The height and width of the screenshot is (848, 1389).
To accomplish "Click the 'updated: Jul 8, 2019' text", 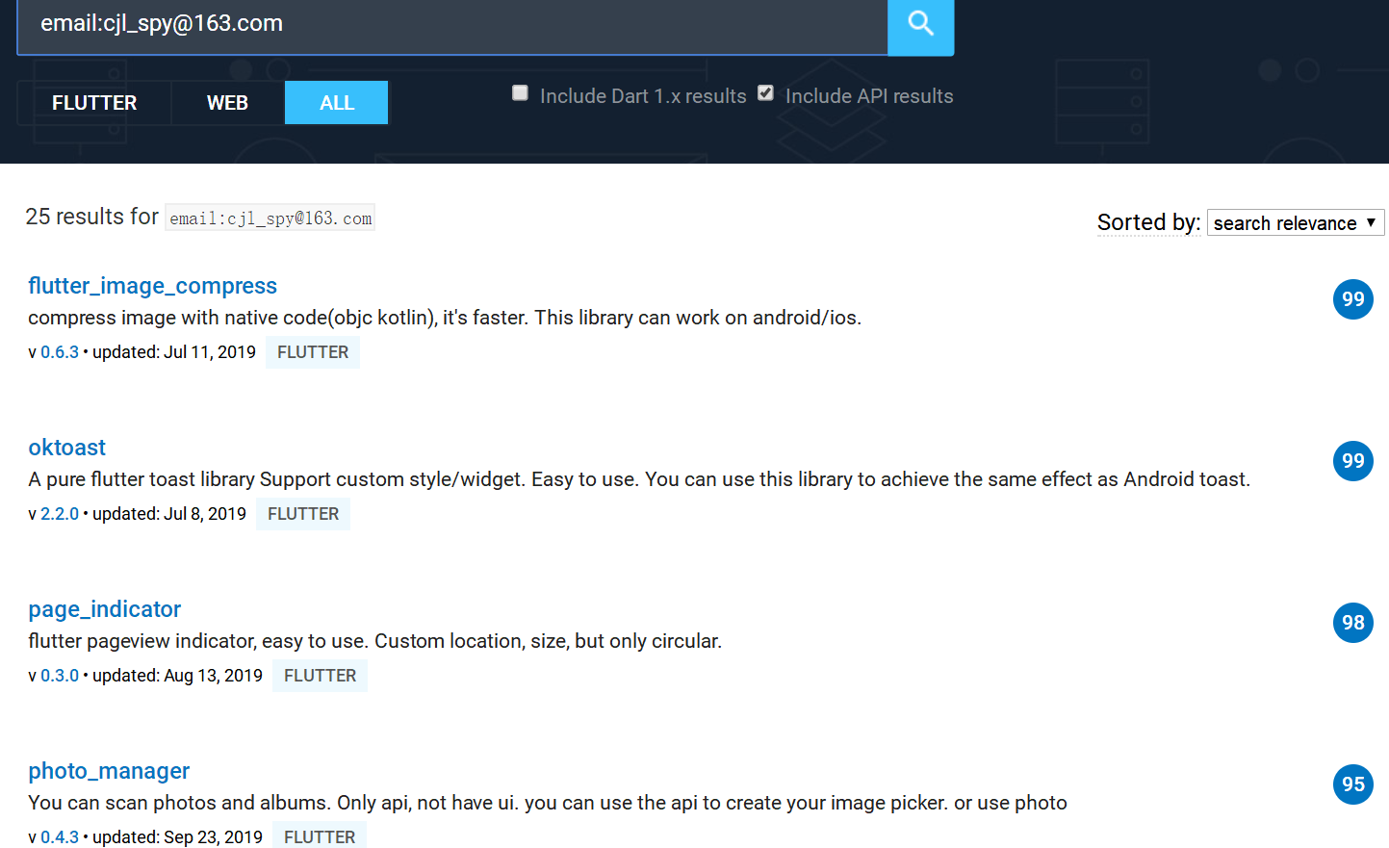I will [169, 514].
